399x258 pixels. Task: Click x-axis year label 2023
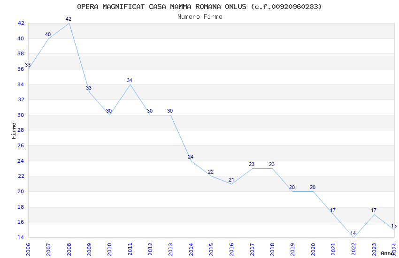point(374,249)
